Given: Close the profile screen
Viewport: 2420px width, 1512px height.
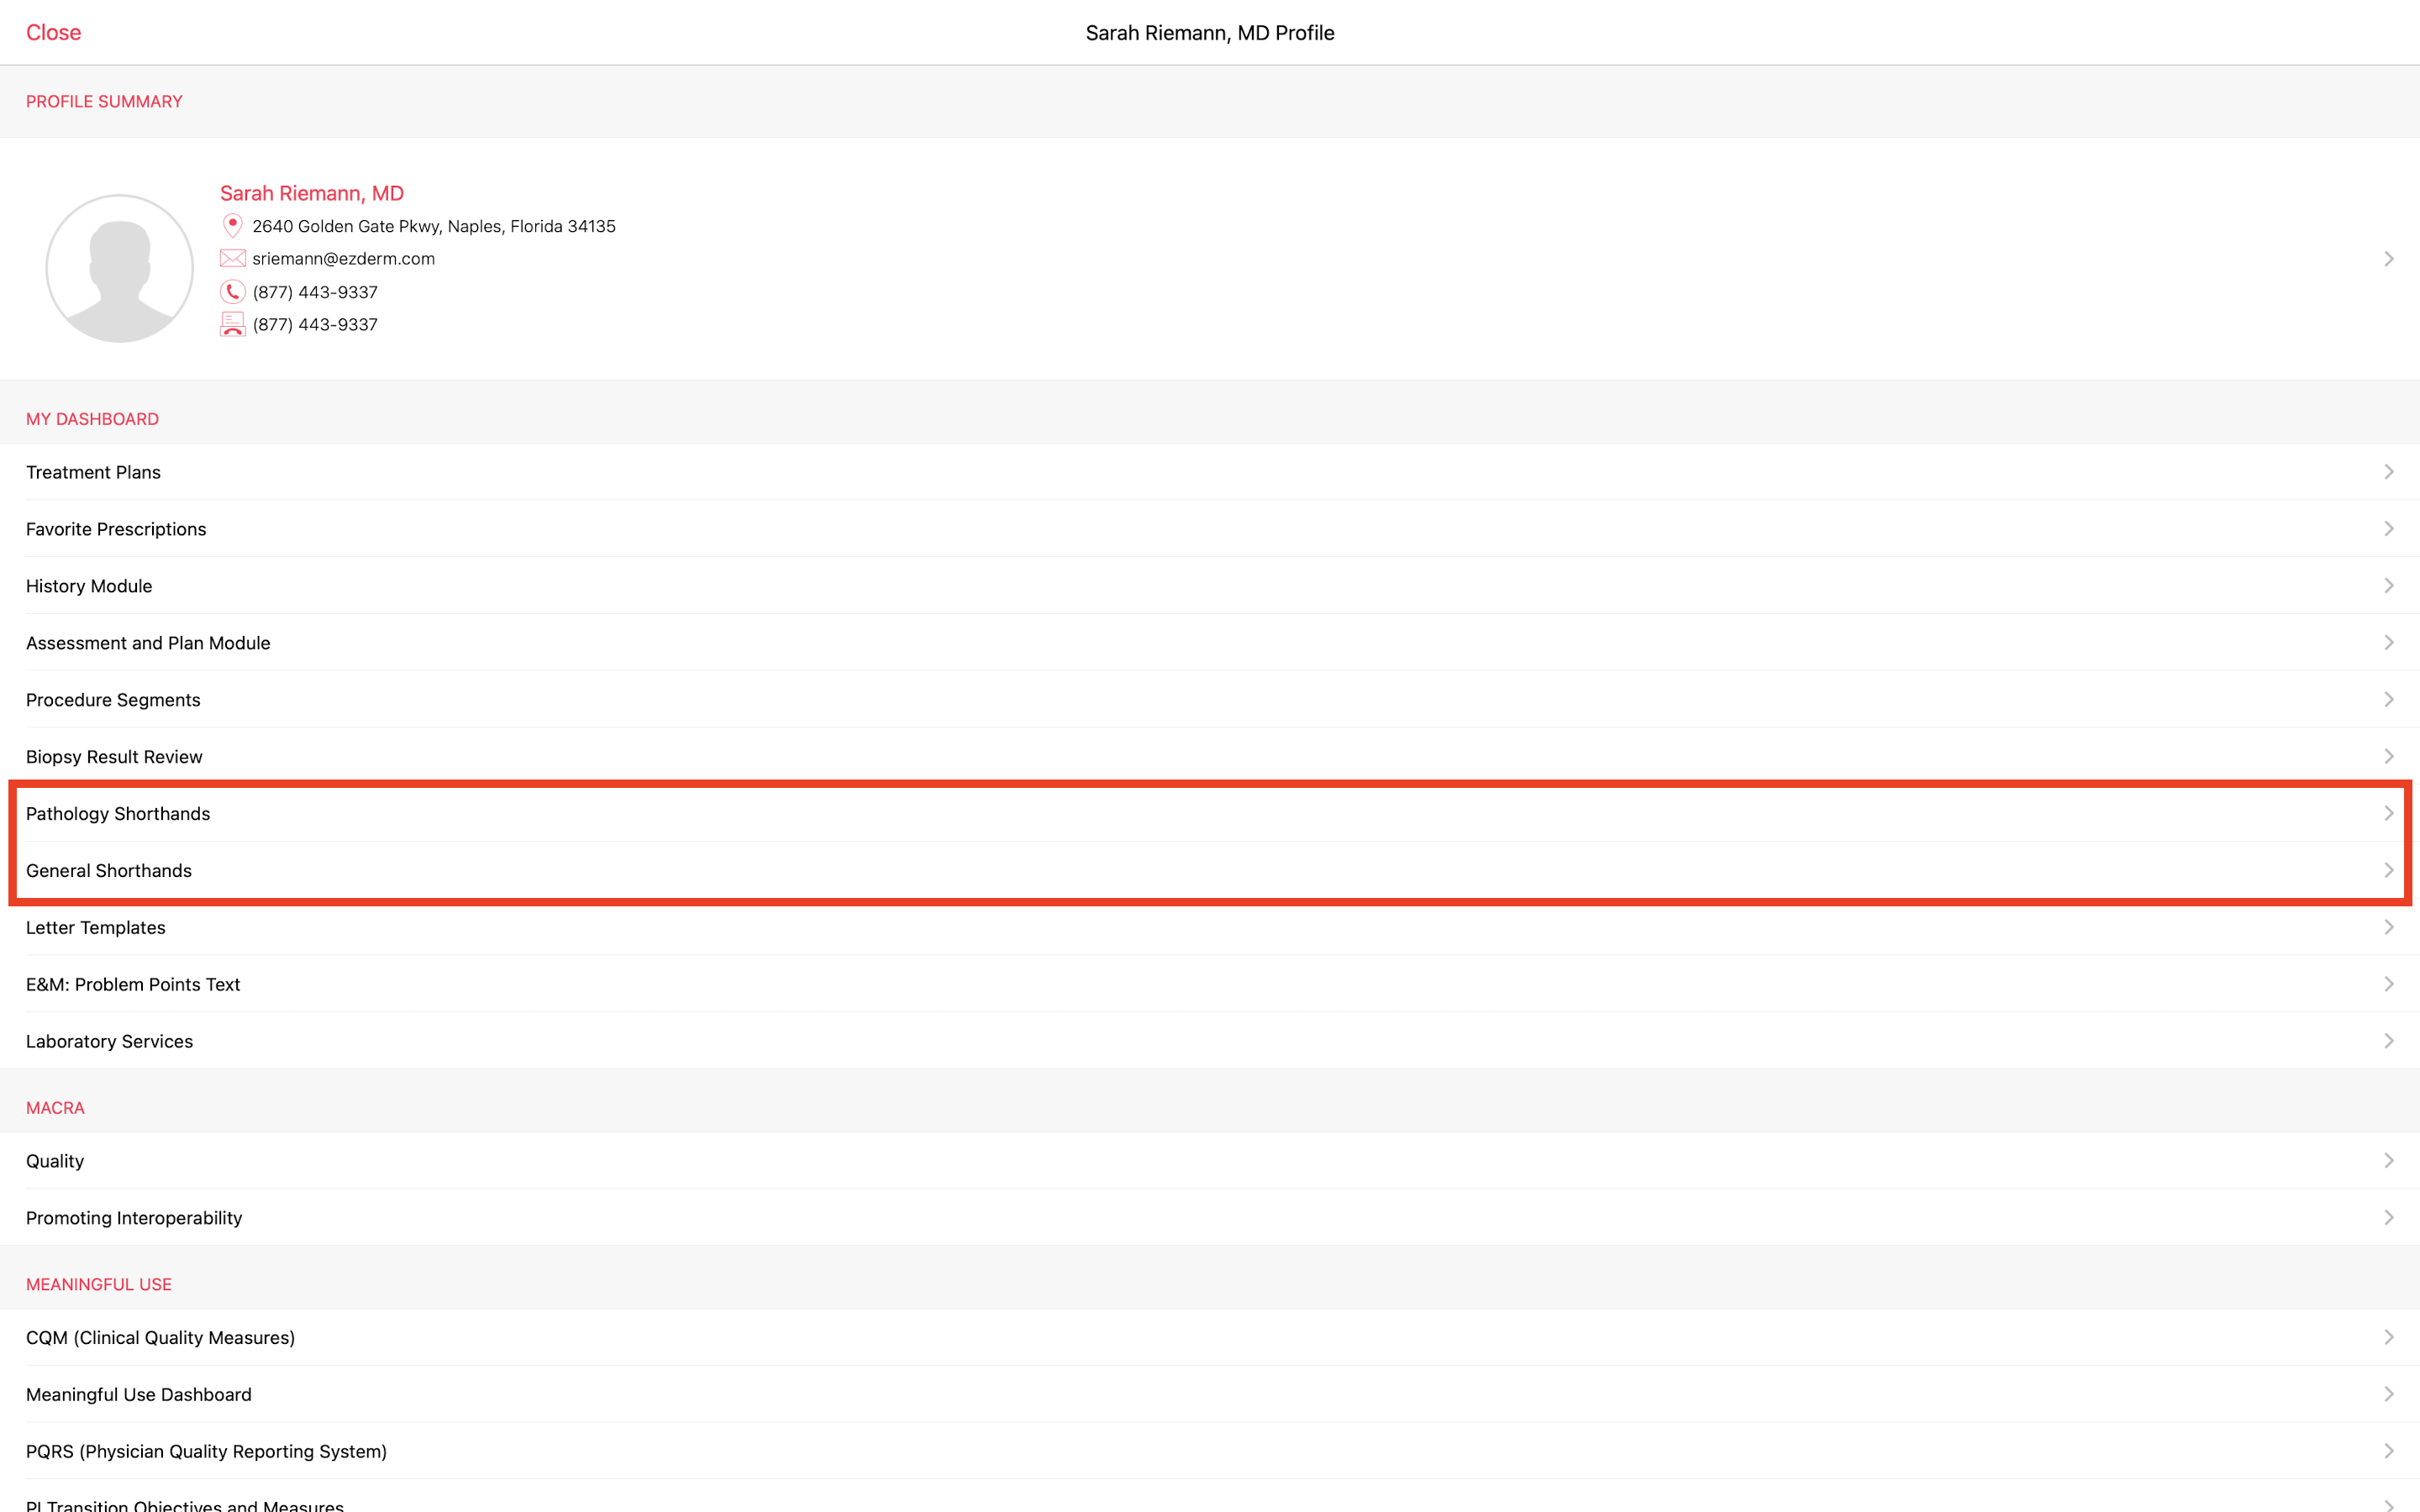Looking at the screenshot, I should point(53,32).
